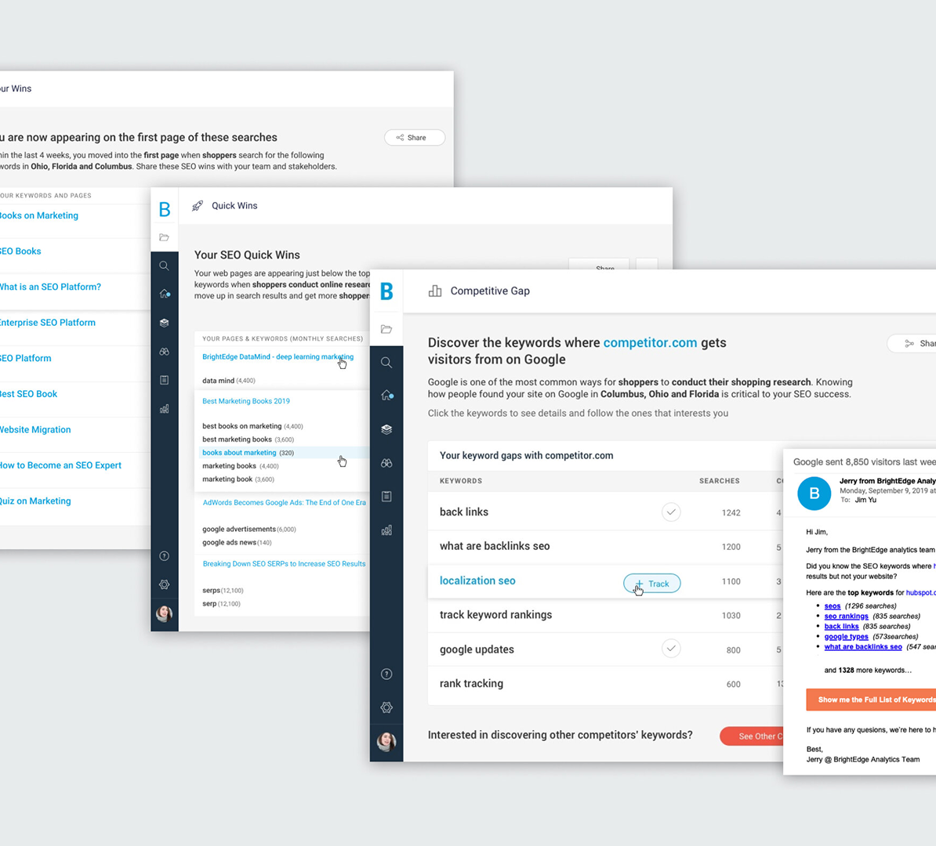This screenshot has width=936, height=846.
Task: Open Enterprise SEO Platform link
Action: [x=48, y=323]
